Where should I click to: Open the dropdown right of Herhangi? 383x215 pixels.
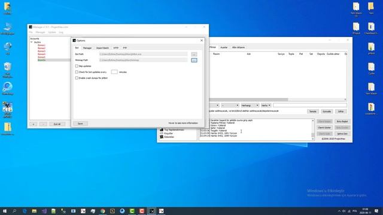coord(266,105)
